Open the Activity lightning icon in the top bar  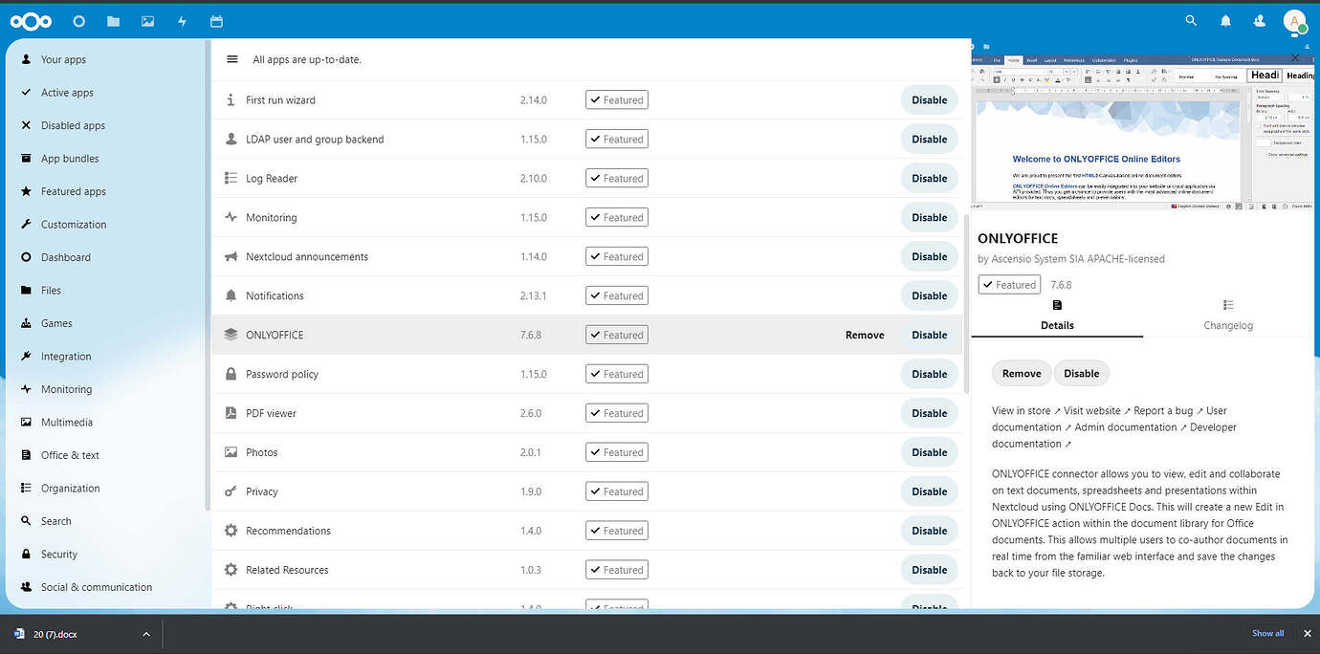(182, 20)
